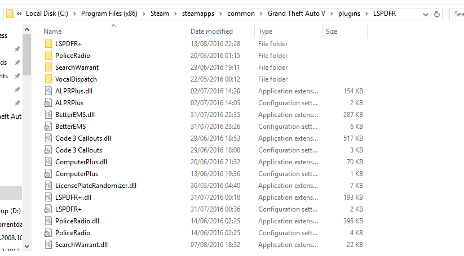Click the LSPDFR+.dll file icon

(48, 197)
